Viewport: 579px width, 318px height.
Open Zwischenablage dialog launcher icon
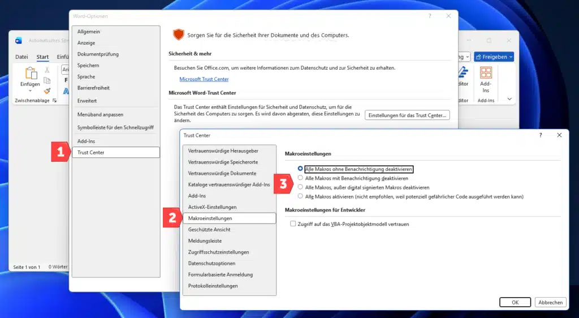coord(55,101)
